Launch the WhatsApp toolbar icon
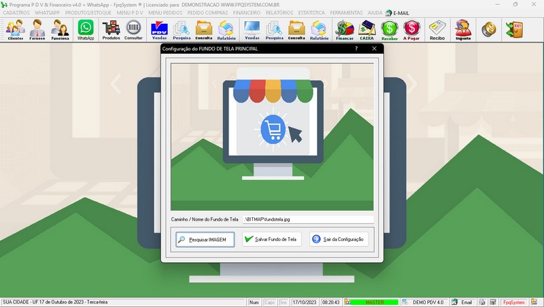The image size is (544, 307). 86,30
